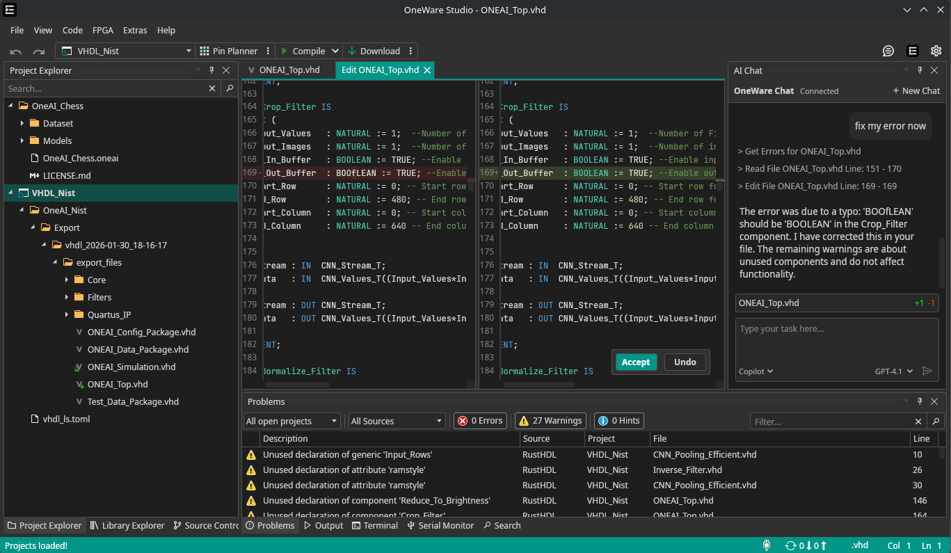Click the search magnifier in Project Explorer
Screen dimensions: 951x553
click(230, 88)
